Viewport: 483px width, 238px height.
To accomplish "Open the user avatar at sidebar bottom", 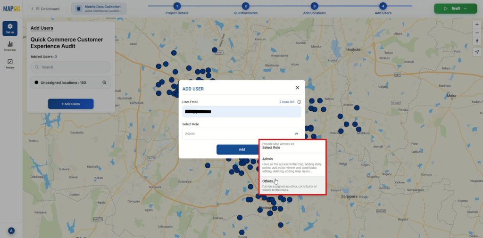I will point(11,230).
